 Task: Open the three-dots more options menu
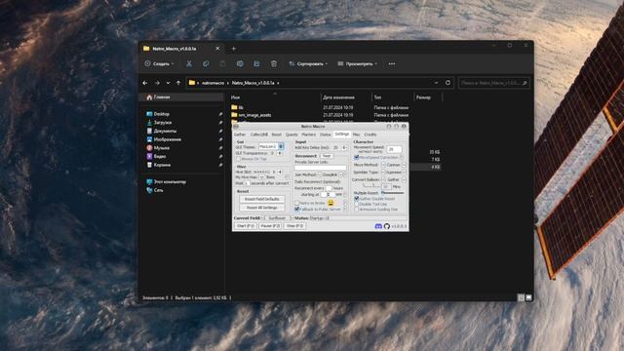392,63
